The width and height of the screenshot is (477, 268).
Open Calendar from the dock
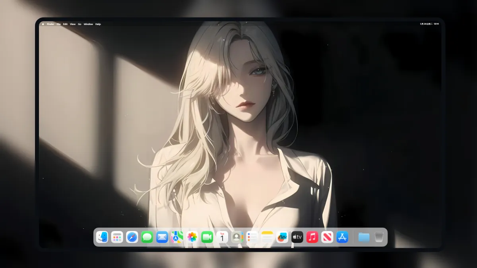[x=222, y=237]
